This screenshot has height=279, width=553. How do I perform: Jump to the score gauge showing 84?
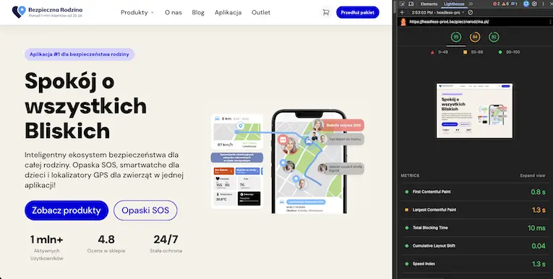475,37
